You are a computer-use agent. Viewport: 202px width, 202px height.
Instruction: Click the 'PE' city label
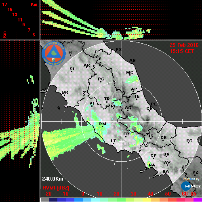154,104
